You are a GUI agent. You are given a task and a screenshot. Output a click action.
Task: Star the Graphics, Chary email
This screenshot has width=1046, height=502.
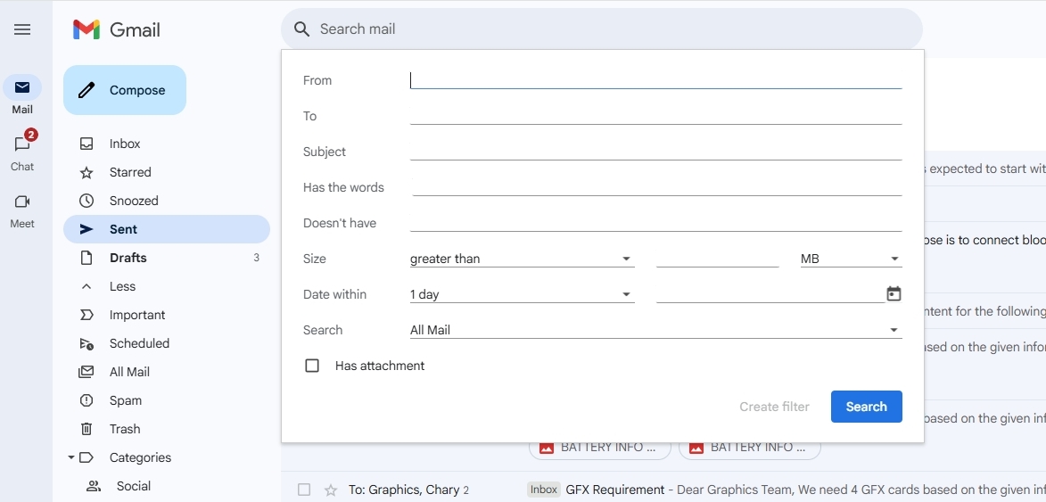pos(330,490)
